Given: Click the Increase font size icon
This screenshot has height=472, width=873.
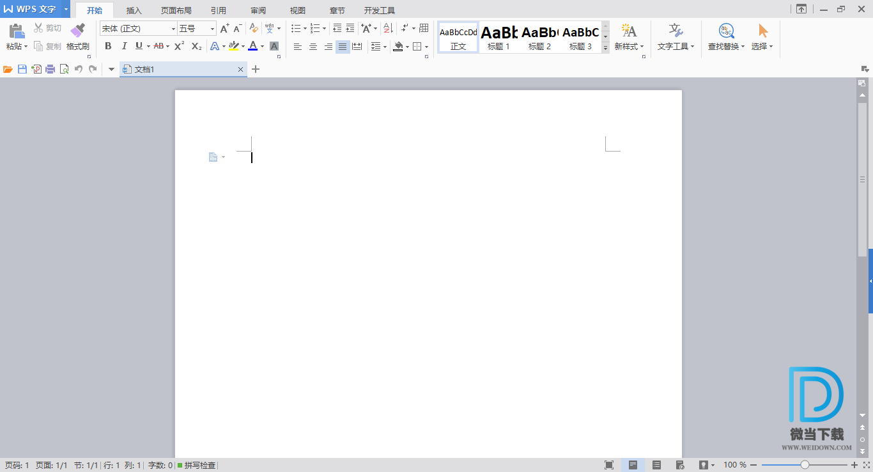Looking at the screenshot, I should tap(224, 29).
